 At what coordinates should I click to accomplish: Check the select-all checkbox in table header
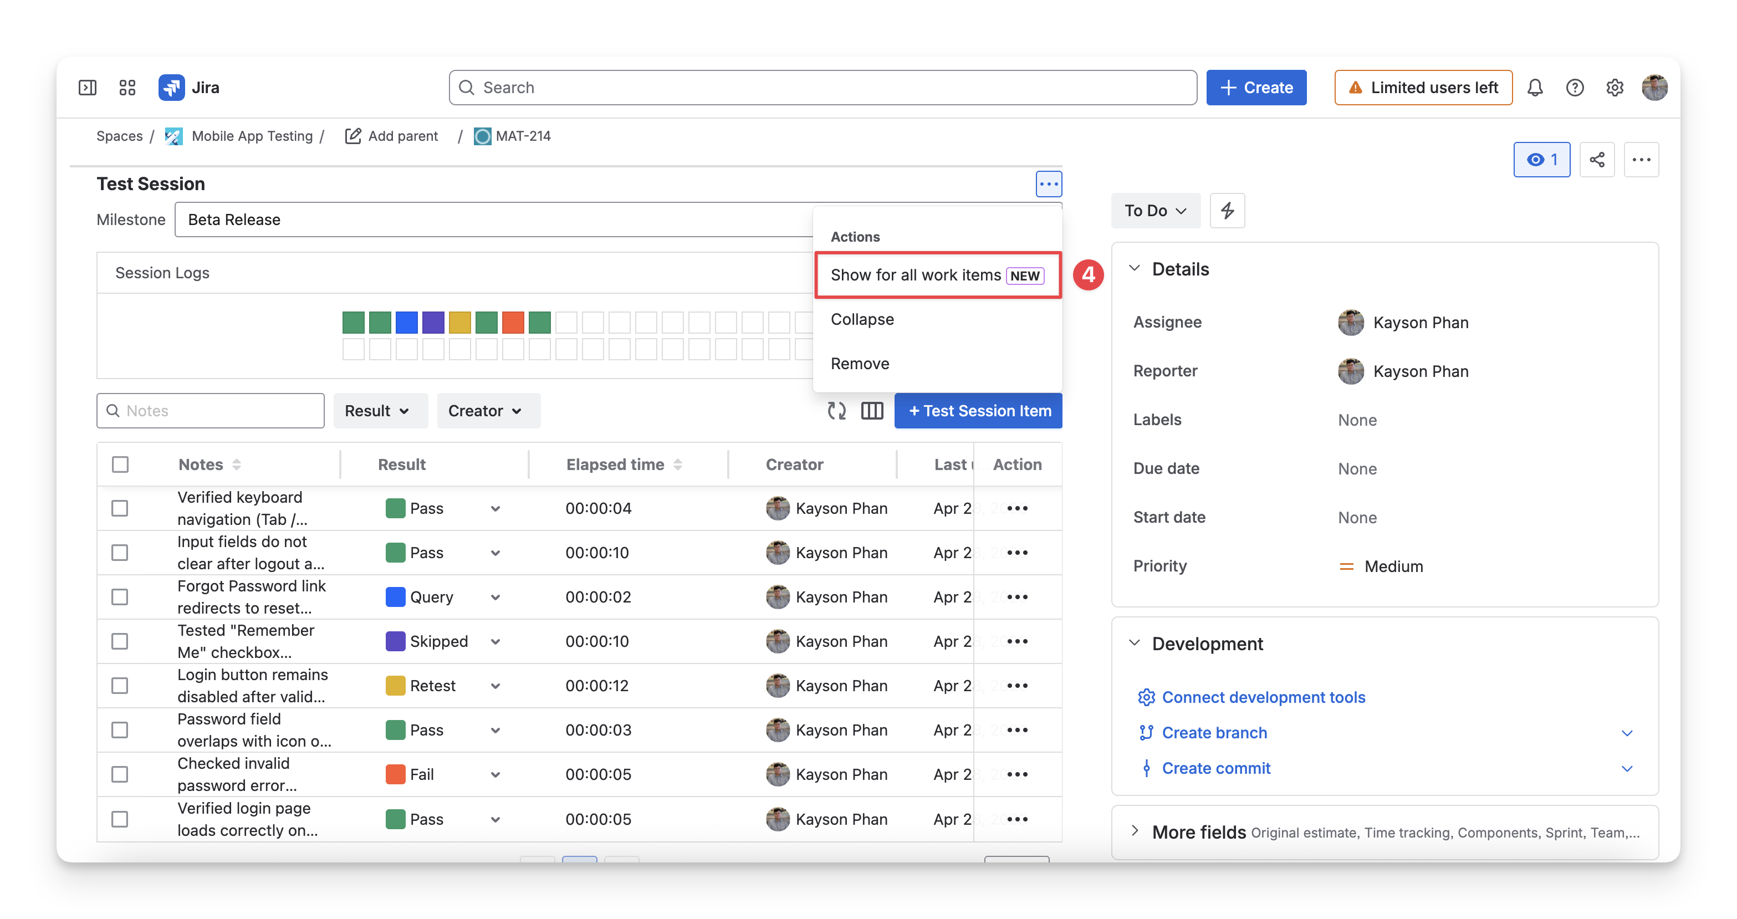[x=120, y=464]
